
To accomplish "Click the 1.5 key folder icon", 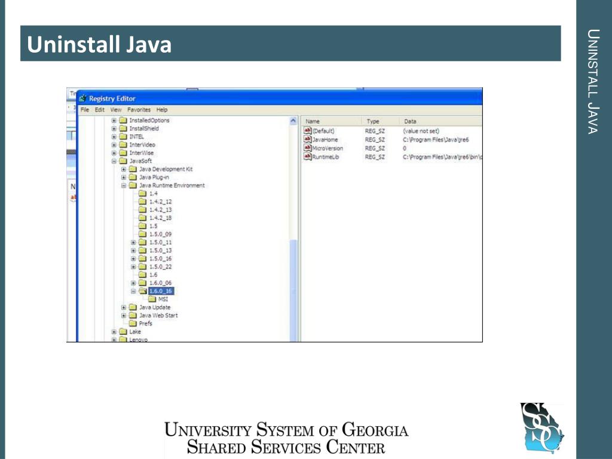I will [143, 226].
